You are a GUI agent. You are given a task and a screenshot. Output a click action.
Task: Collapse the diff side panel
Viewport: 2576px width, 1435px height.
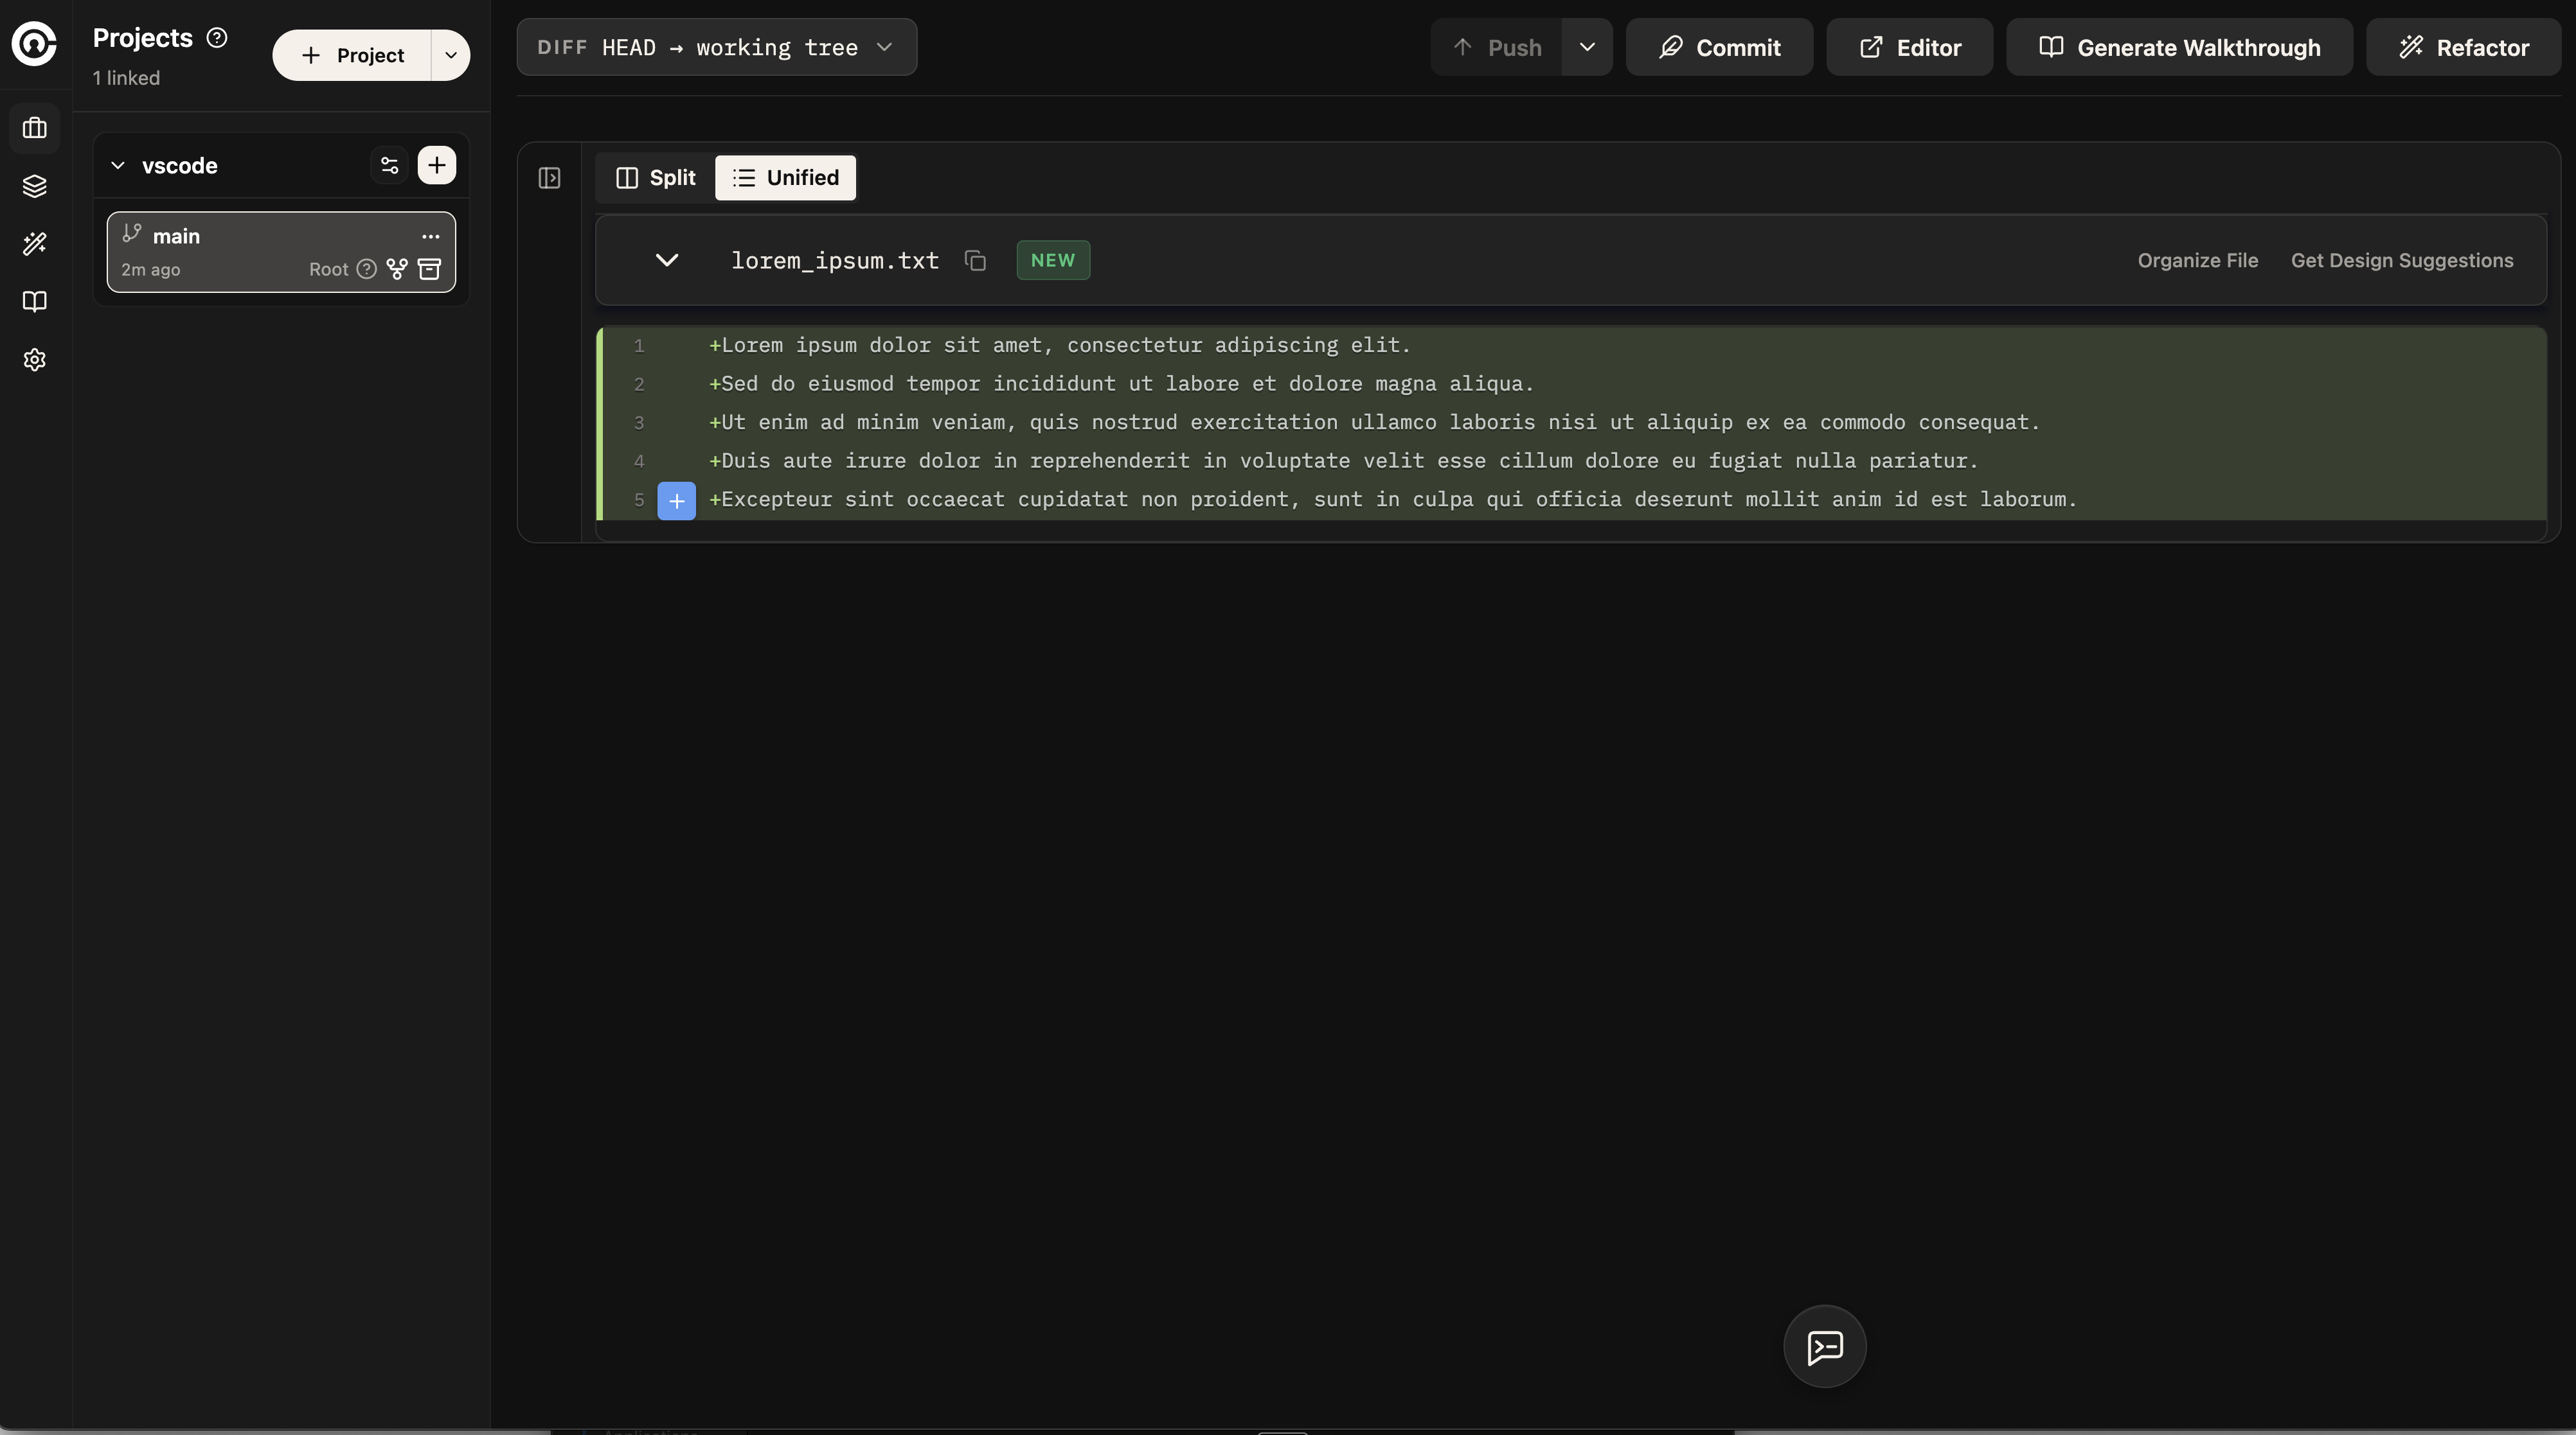point(549,179)
